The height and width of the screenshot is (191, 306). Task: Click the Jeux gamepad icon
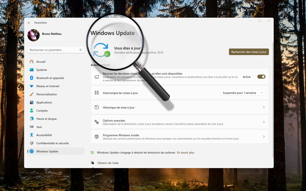[31, 127]
